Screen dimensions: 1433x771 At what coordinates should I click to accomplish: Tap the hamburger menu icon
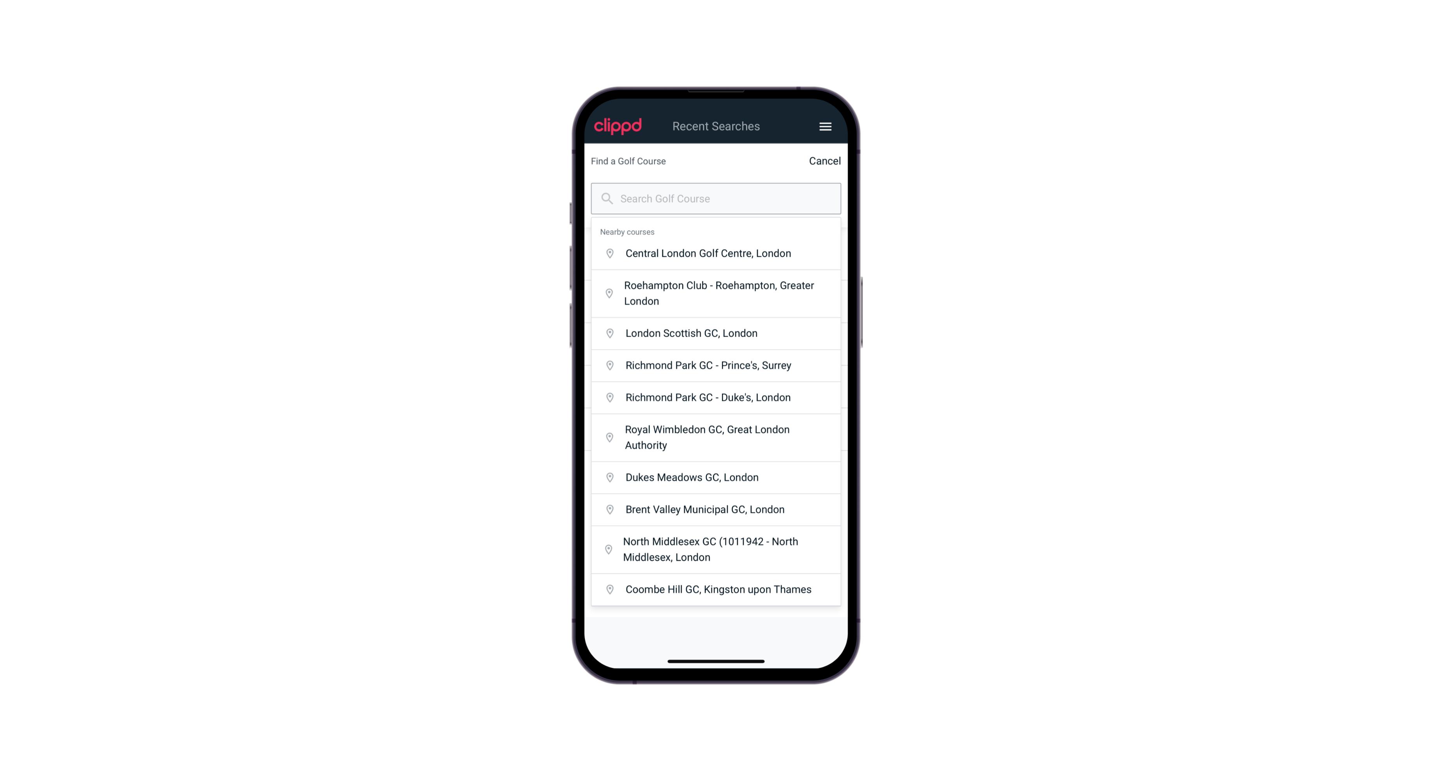825,126
